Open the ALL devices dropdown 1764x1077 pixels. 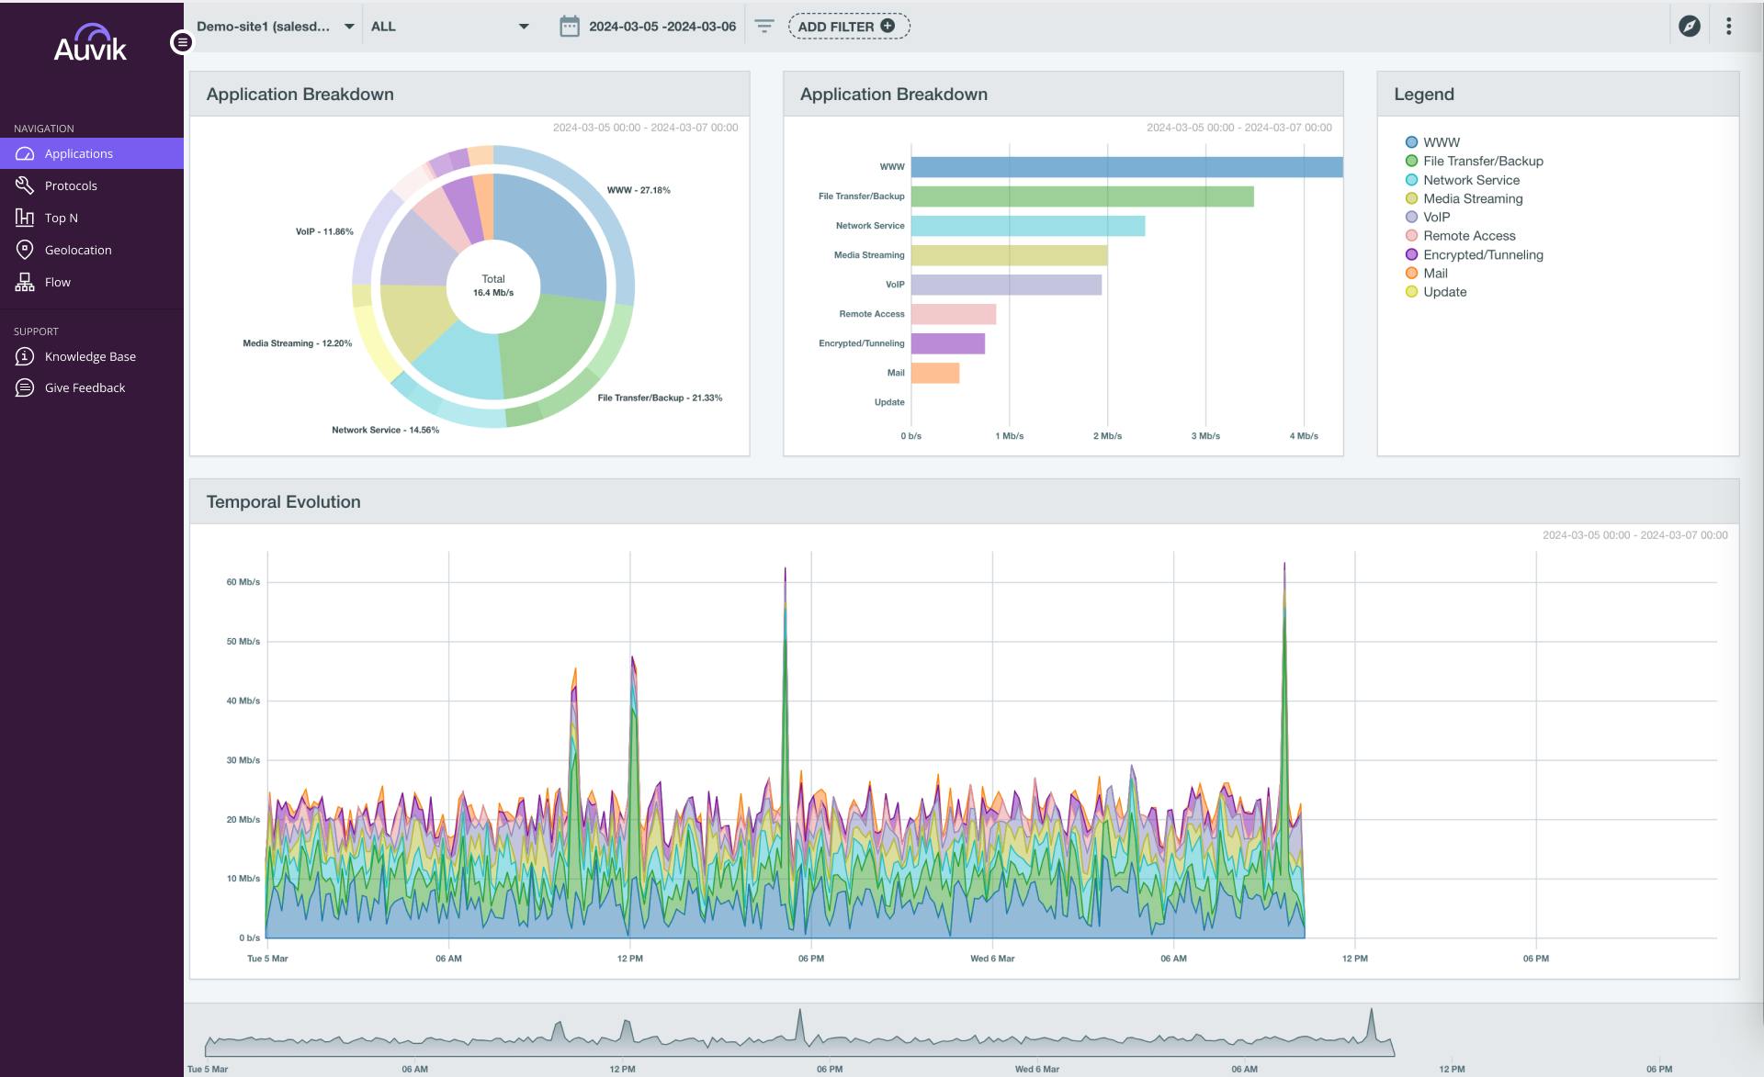[x=450, y=27]
